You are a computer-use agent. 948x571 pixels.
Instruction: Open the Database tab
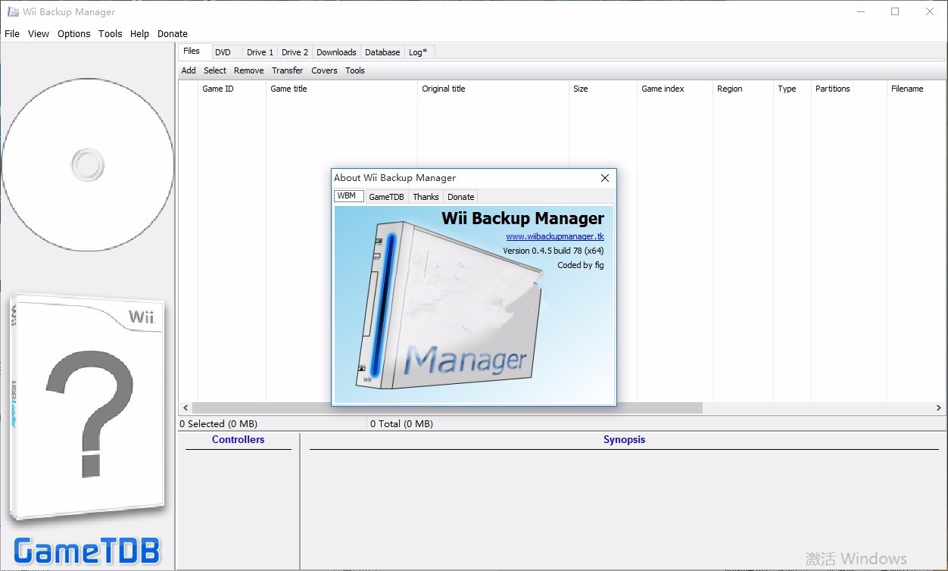tap(382, 52)
